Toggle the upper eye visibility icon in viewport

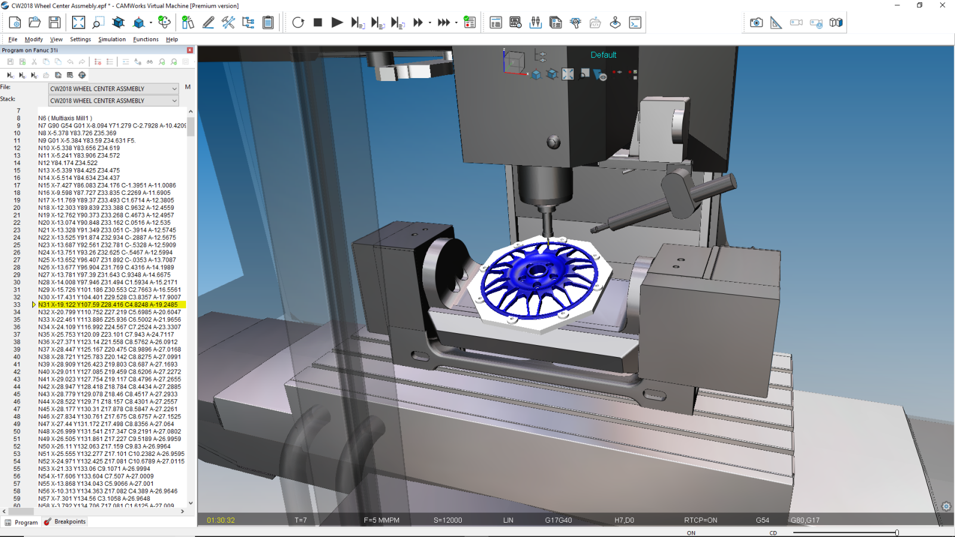pos(543,54)
